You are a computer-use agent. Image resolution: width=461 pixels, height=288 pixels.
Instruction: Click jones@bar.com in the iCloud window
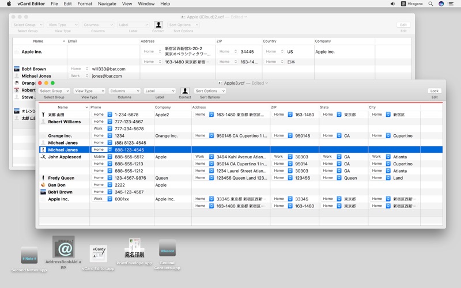pos(107,76)
